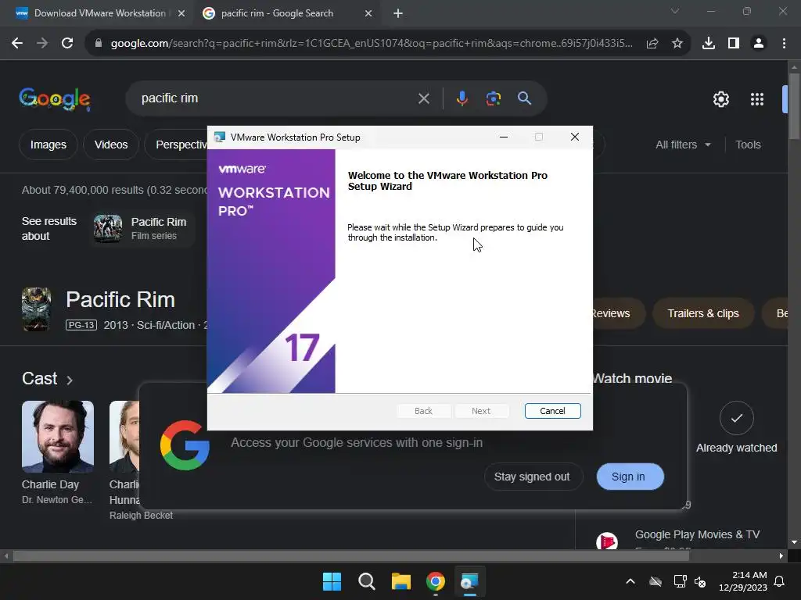Show hidden system tray icons chevron
Screen dimensions: 801x600
pos(630,581)
